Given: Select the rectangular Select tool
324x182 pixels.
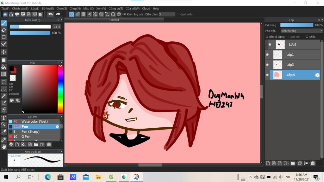Looking at the screenshot, I should point(4,82).
